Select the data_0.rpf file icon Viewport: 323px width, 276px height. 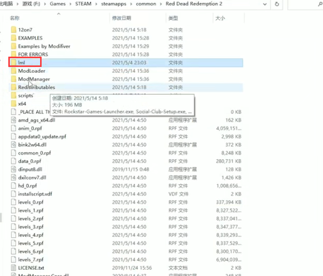(x=14, y=161)
